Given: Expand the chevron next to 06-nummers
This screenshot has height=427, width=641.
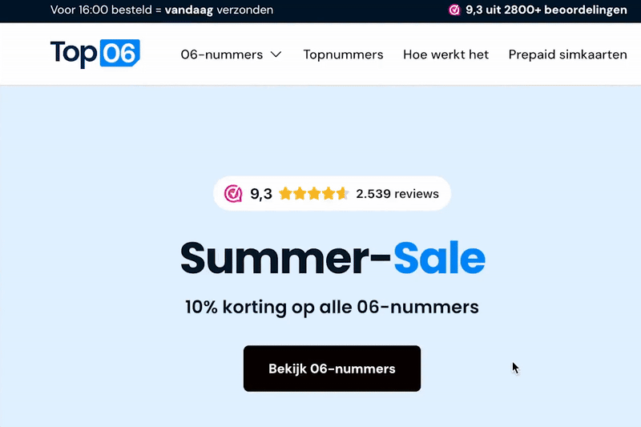Looking at the screenshot, I should 276,54.
